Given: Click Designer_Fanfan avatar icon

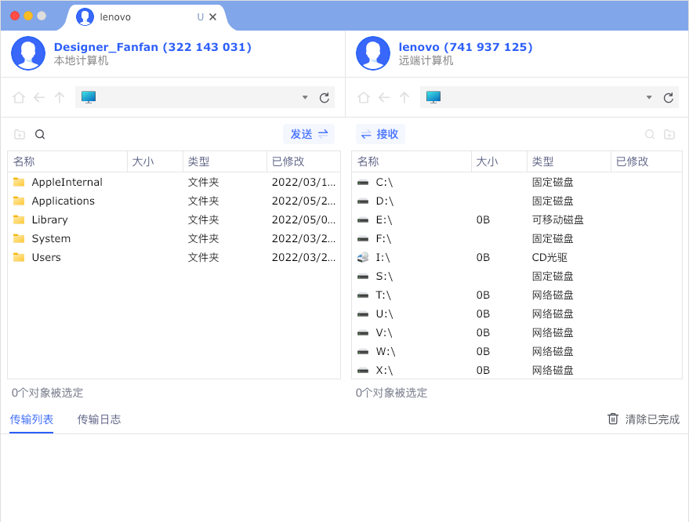Looking at the screenshot, I should (x=28, y=53).
